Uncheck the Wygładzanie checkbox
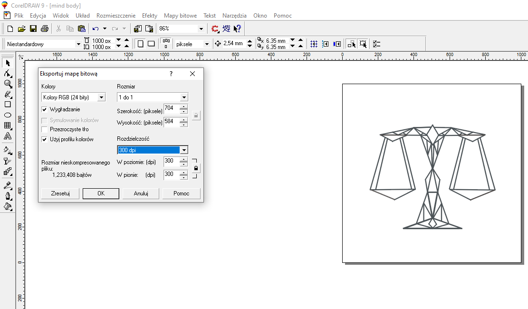 click(45, 109)
